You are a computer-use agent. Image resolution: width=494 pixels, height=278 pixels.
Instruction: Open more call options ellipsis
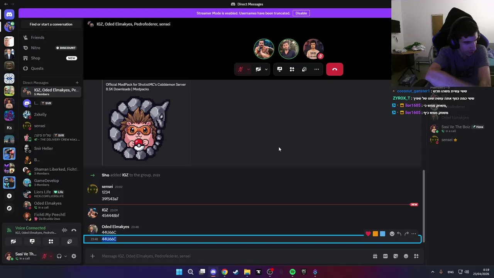coord(317,69)
